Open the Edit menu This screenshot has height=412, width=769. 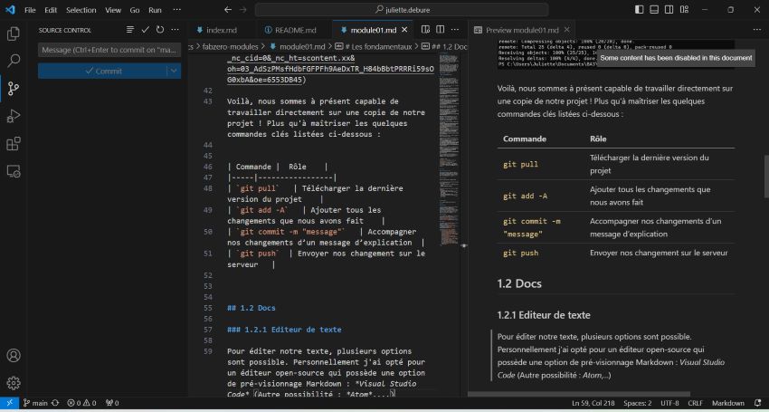pos(51,10)
